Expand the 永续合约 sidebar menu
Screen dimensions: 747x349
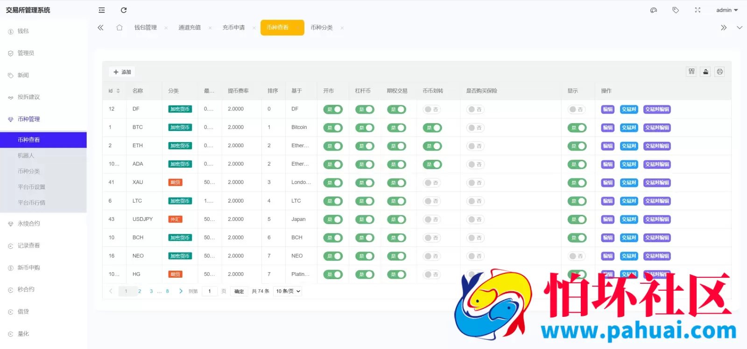[x=43, y=224]
